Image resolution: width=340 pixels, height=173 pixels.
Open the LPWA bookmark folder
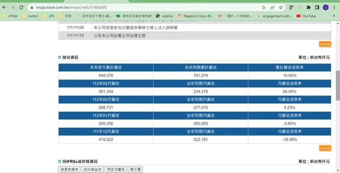click(10, 16)
